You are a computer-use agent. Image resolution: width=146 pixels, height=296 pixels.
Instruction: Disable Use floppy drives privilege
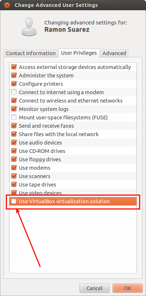(14, 159)
